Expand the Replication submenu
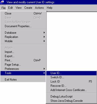Viewport: 97px width, 104px height. click(x=23, y=37)
